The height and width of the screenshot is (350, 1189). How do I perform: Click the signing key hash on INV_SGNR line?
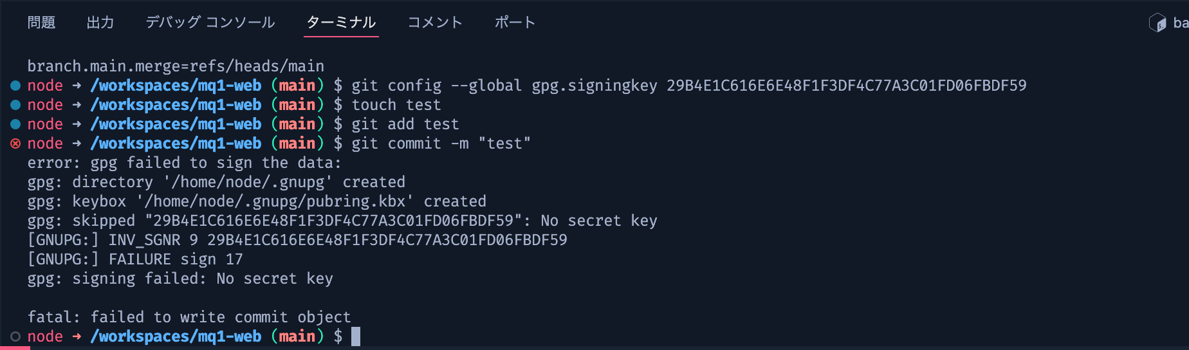click(x=387, y=240)
